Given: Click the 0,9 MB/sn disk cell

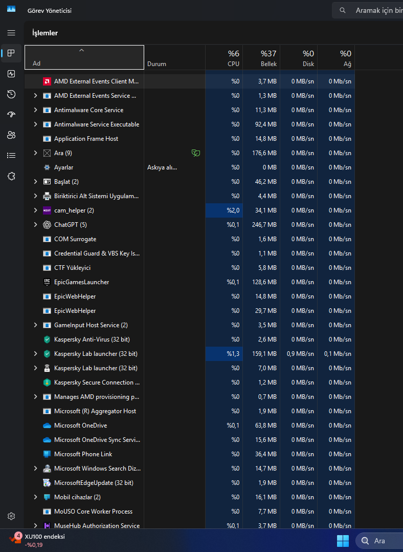Looking at the screenshot, I should [299, 353].
